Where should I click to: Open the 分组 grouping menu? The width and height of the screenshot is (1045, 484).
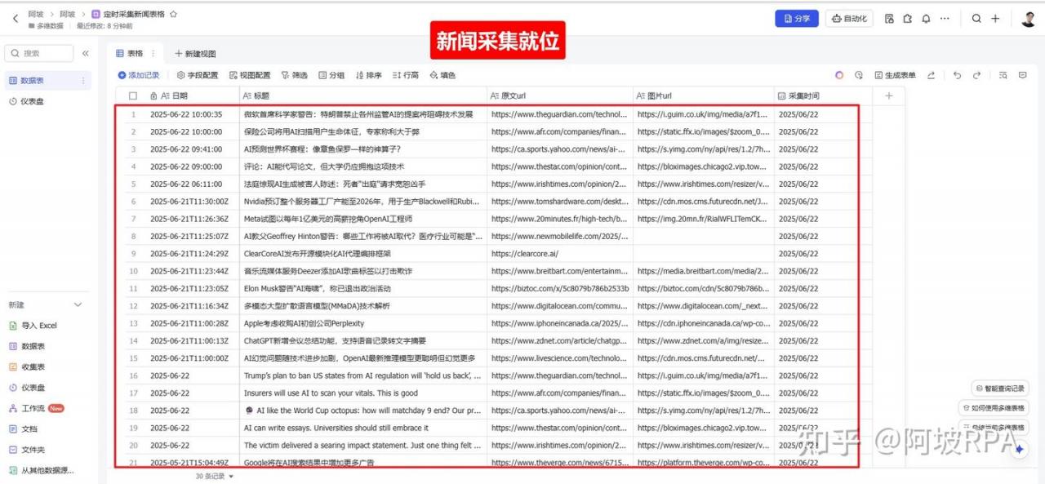[331, 75]
